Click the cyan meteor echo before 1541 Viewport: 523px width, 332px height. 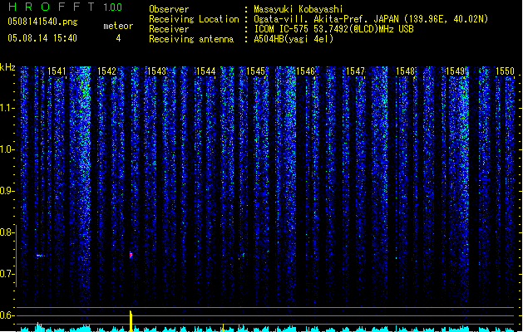point(41,256)
